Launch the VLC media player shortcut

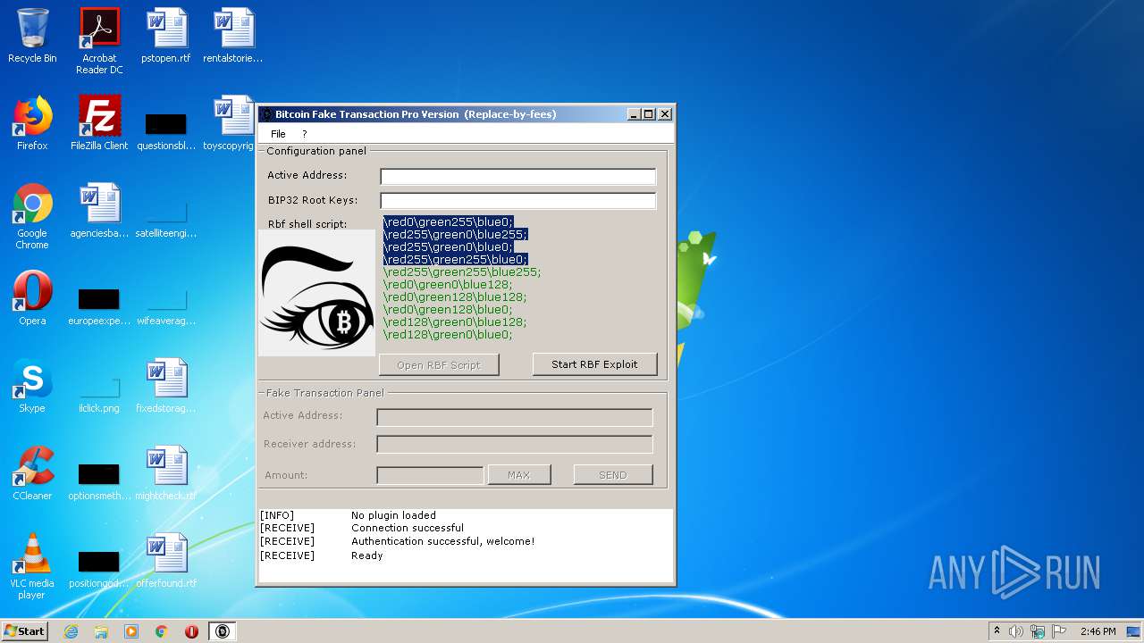click(32, 566)
